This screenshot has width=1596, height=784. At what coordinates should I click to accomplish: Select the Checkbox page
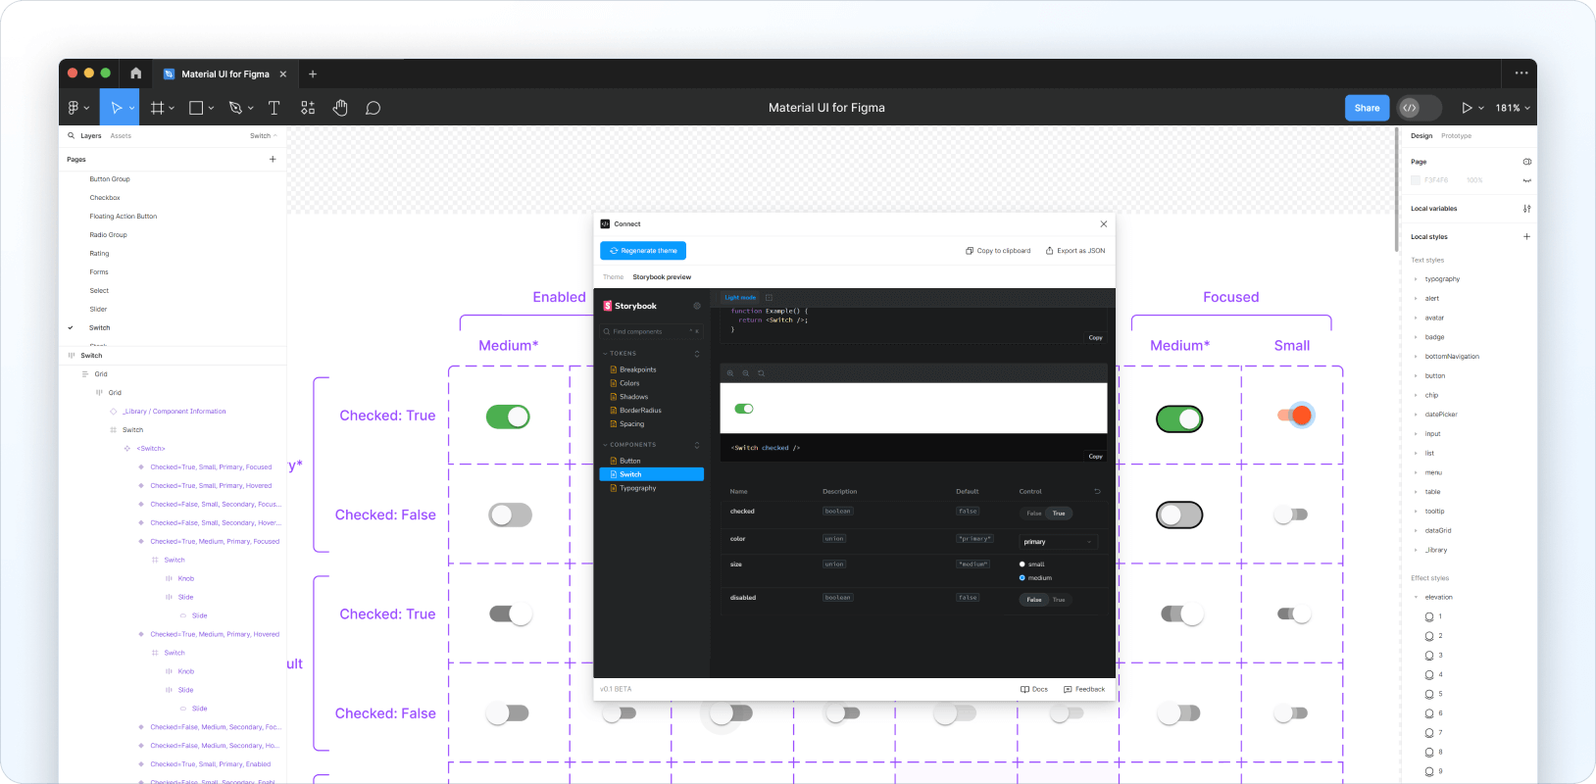click(x=105, y=198)
